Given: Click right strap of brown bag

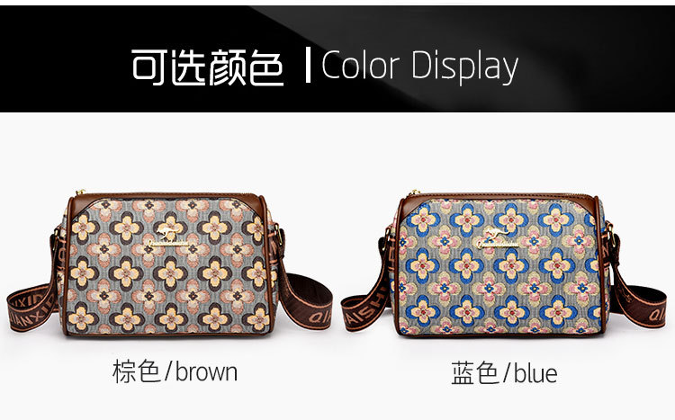Looking at the screenshot, I should coord(305,297).
